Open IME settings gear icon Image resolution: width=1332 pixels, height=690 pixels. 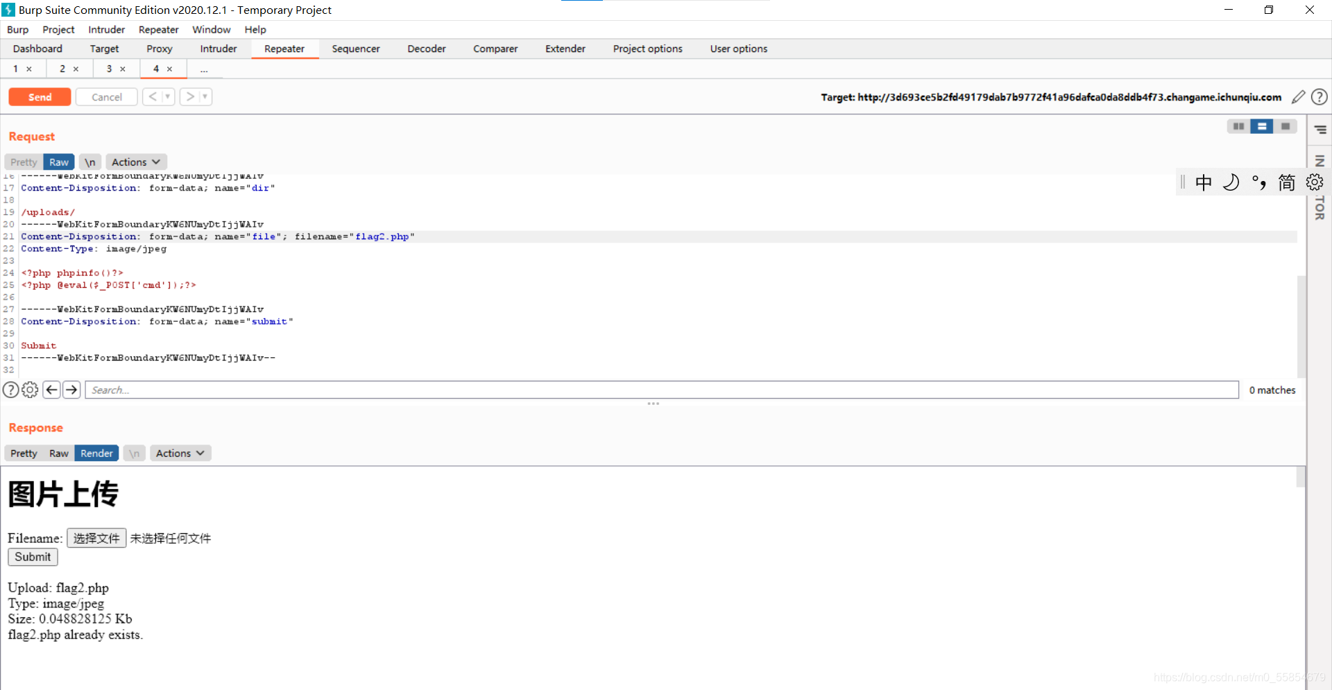1315,182
